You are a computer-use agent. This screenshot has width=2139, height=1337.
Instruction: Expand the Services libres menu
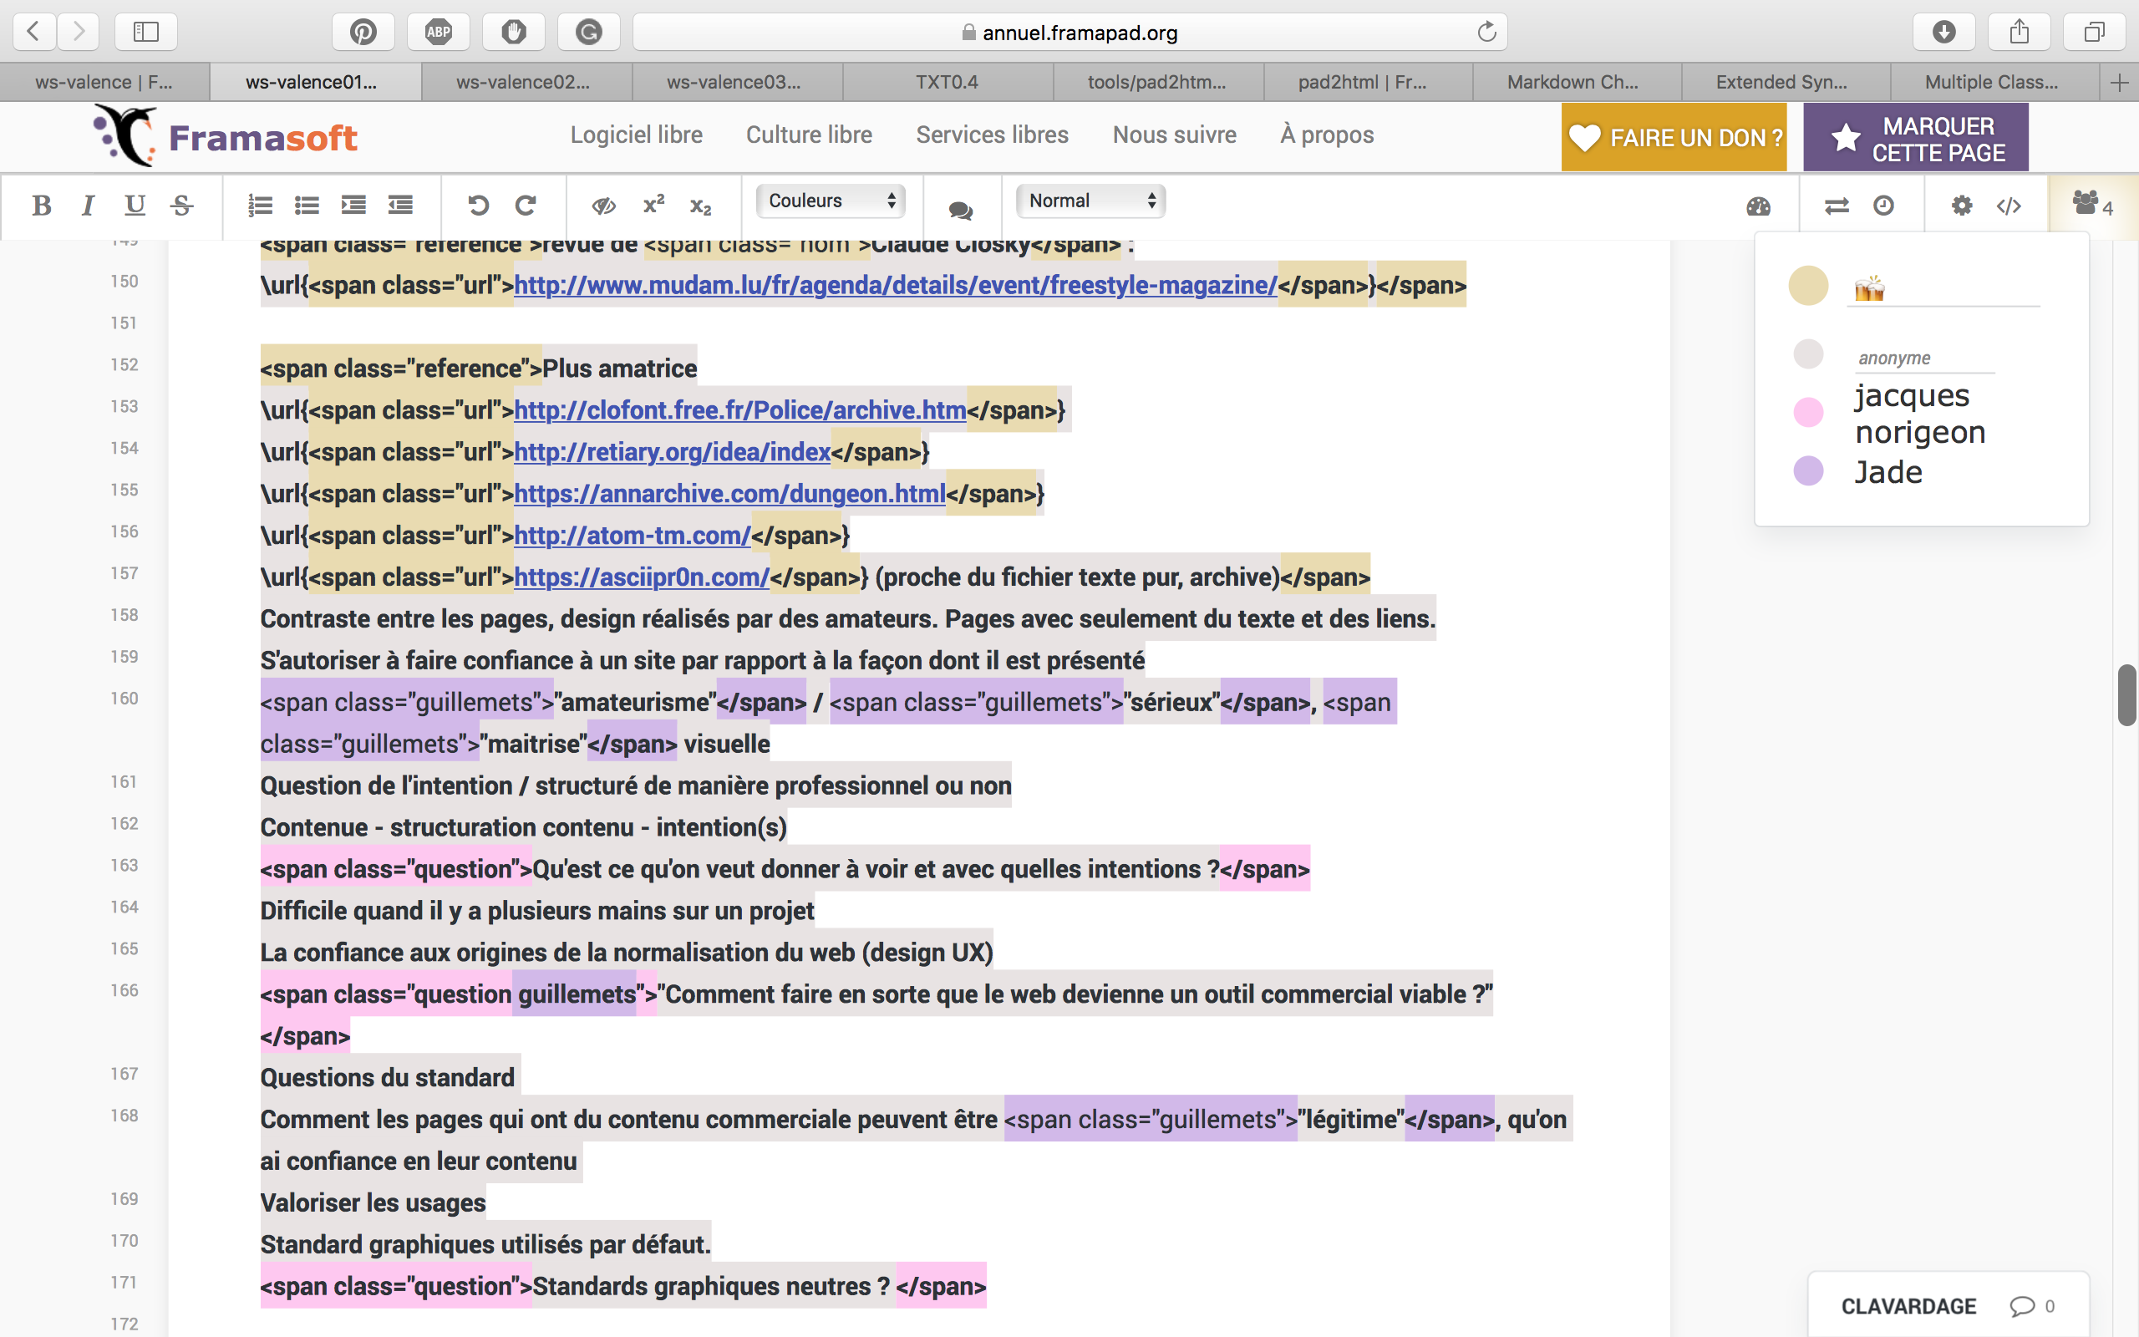pyautogui.click(x=992, y=135)
